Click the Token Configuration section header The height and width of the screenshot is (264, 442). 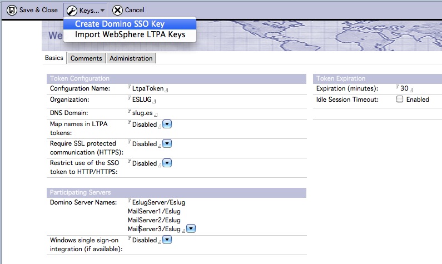coord(176,78)
